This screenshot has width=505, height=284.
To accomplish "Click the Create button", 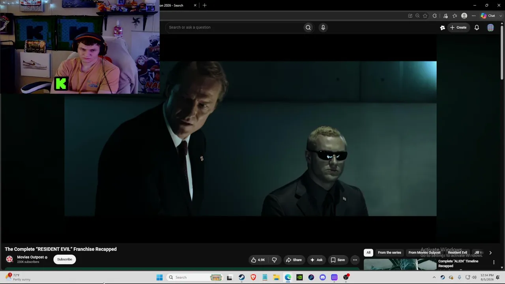I will (458, 27).
